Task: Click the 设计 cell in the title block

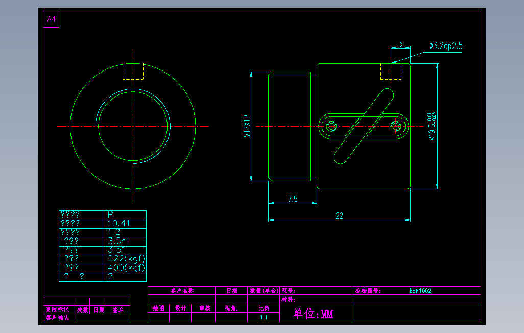Action: click(x=180, y=308)
